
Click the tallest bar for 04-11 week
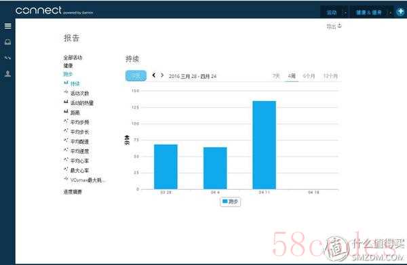(x=265, y=145)
